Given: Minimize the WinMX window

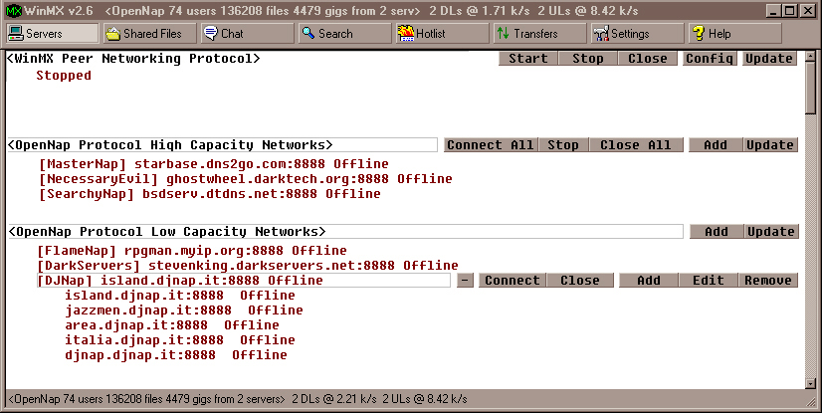Looking at the screenshot, I should click(773, 11).
